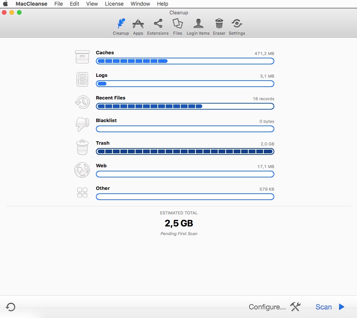Open the Apple menu
Screen dimensions: 357x318
[5, 4]
